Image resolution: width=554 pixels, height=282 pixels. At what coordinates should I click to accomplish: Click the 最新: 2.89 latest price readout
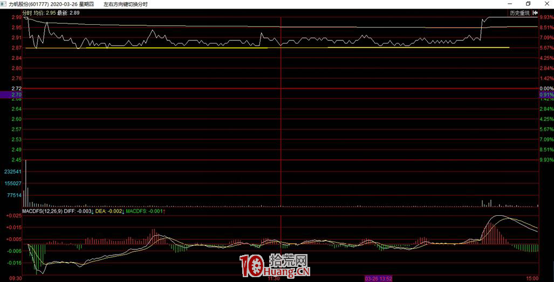pyautogui.click(x=69, y=13)
